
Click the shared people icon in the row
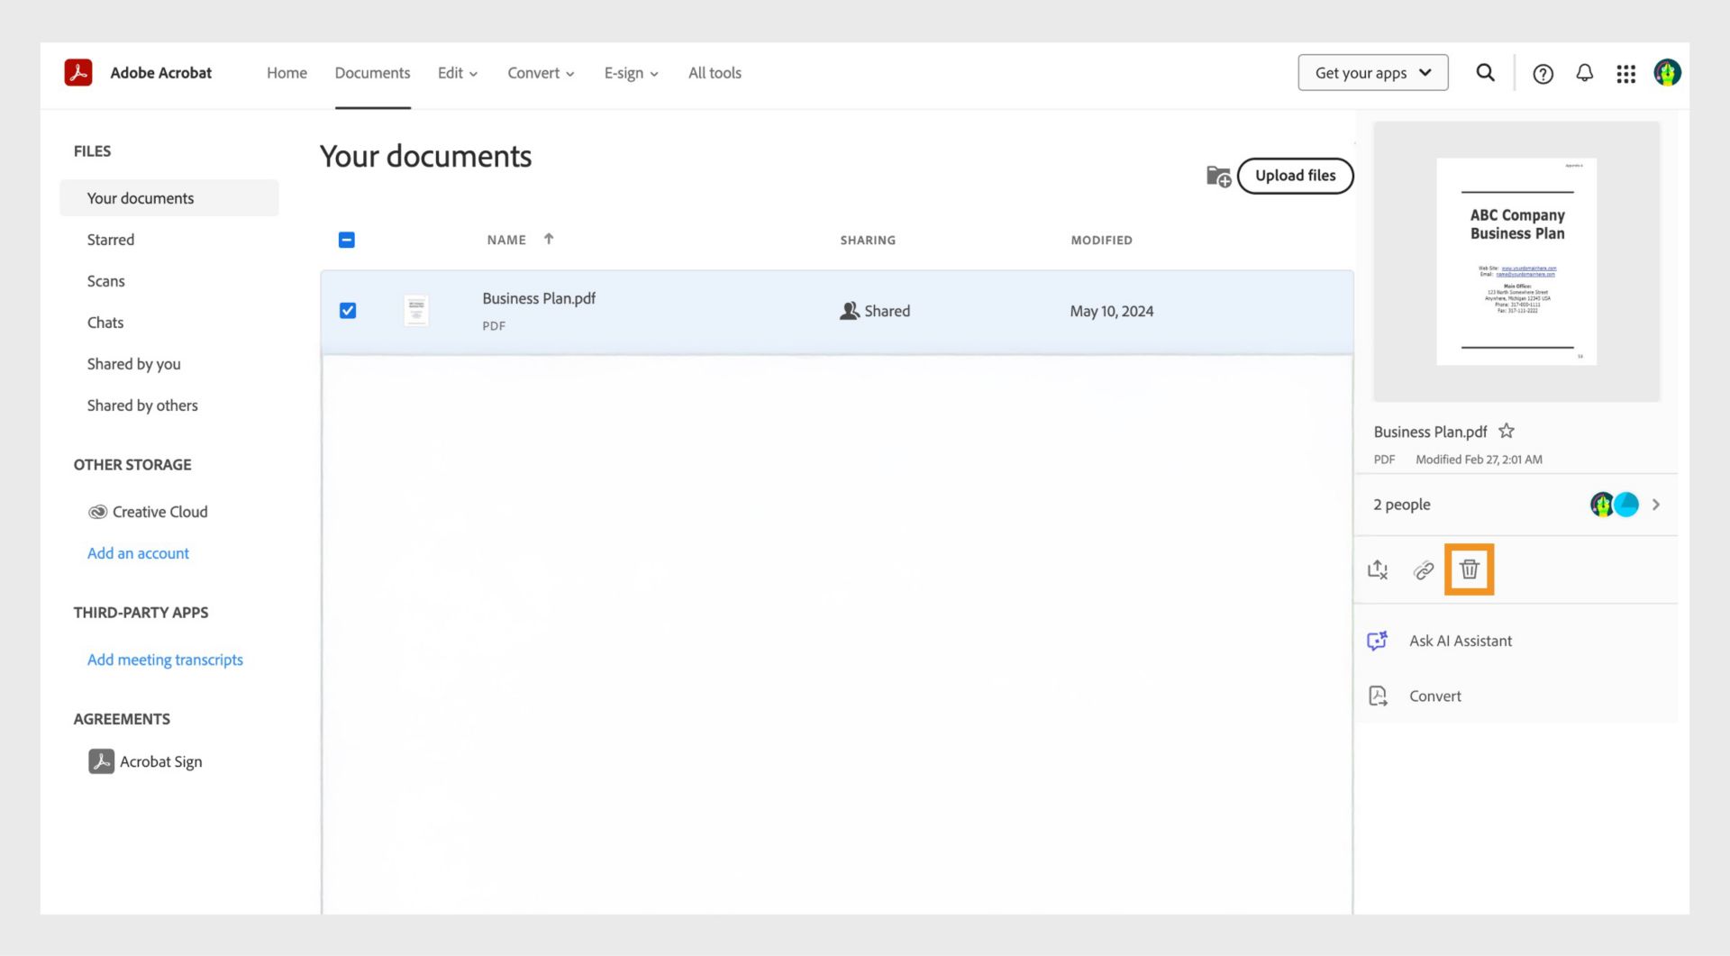click(849, 311)
